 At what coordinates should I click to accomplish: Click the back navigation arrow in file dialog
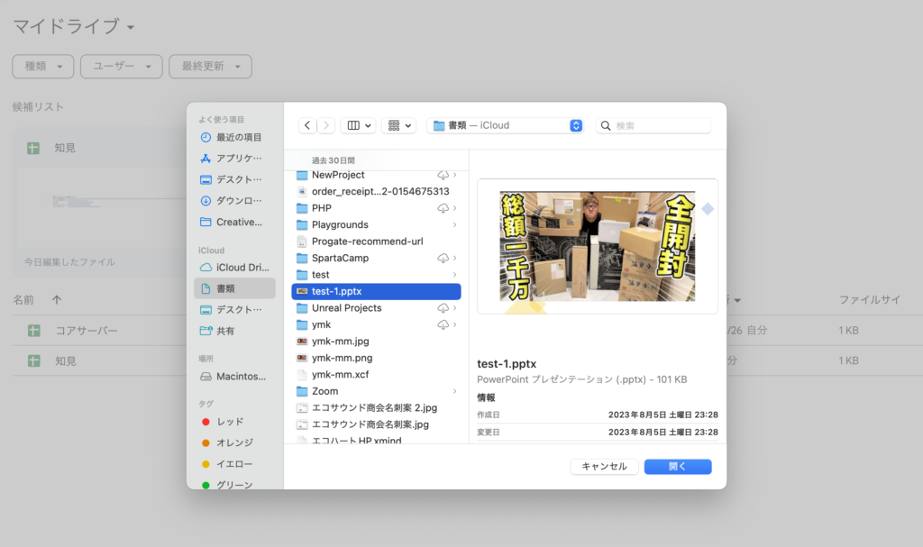tap(308, 126)
